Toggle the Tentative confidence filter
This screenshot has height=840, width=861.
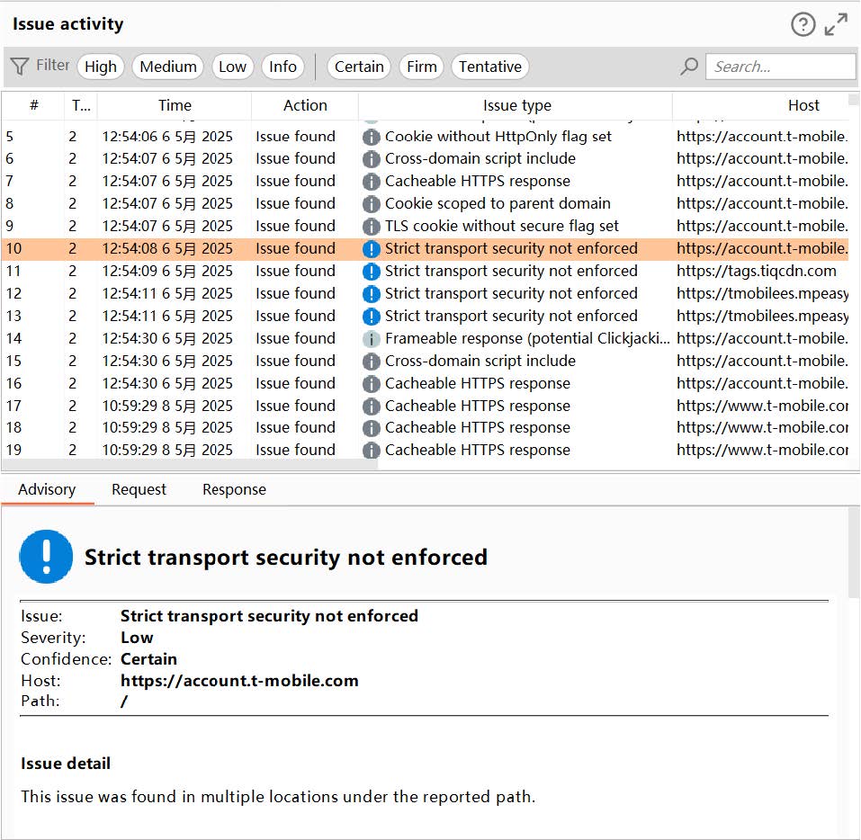[x=489, y=67]
